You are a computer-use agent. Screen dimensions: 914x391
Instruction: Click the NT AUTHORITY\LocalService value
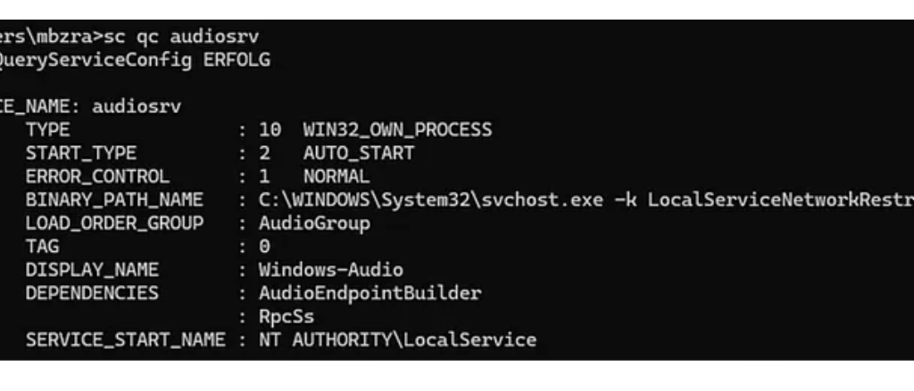[x=397, y=339]
